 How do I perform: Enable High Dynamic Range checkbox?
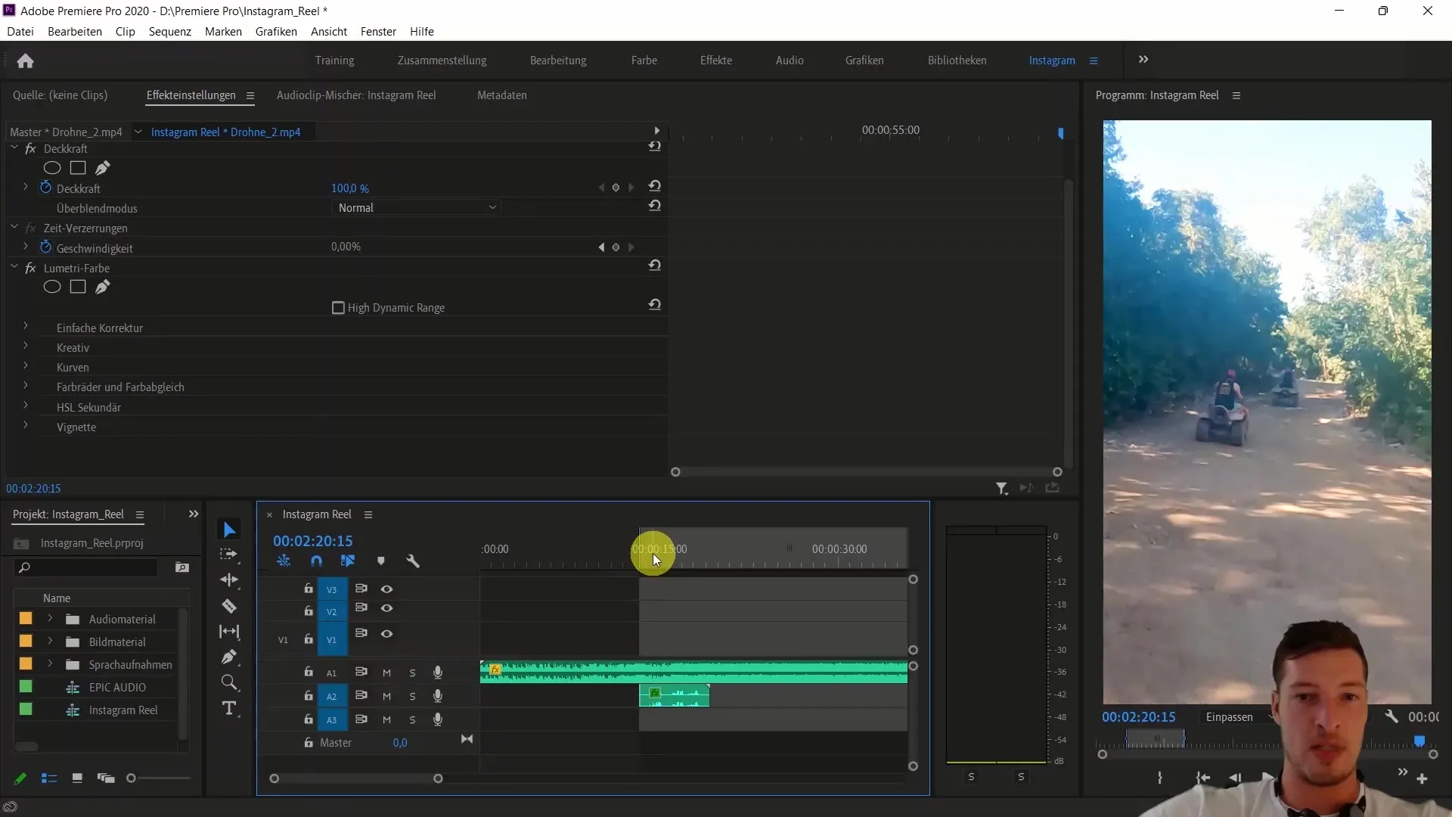338,308
